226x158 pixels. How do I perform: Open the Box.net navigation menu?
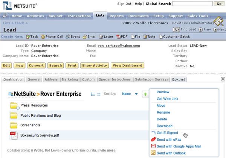pyautogui.click(x=56, y=16)
